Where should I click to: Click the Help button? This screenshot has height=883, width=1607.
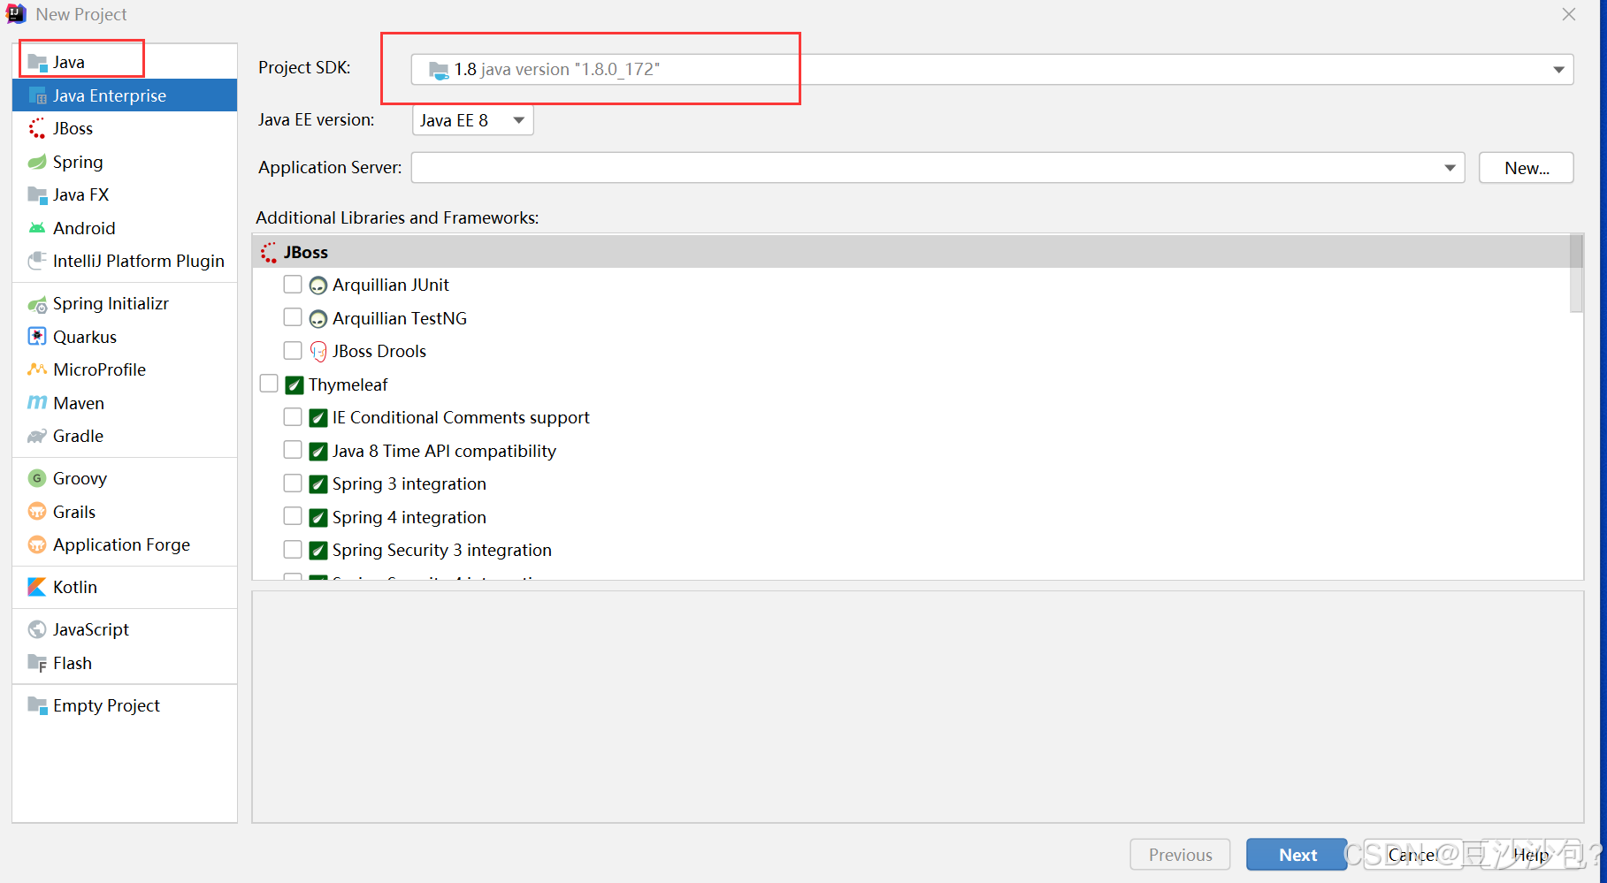1531,855
